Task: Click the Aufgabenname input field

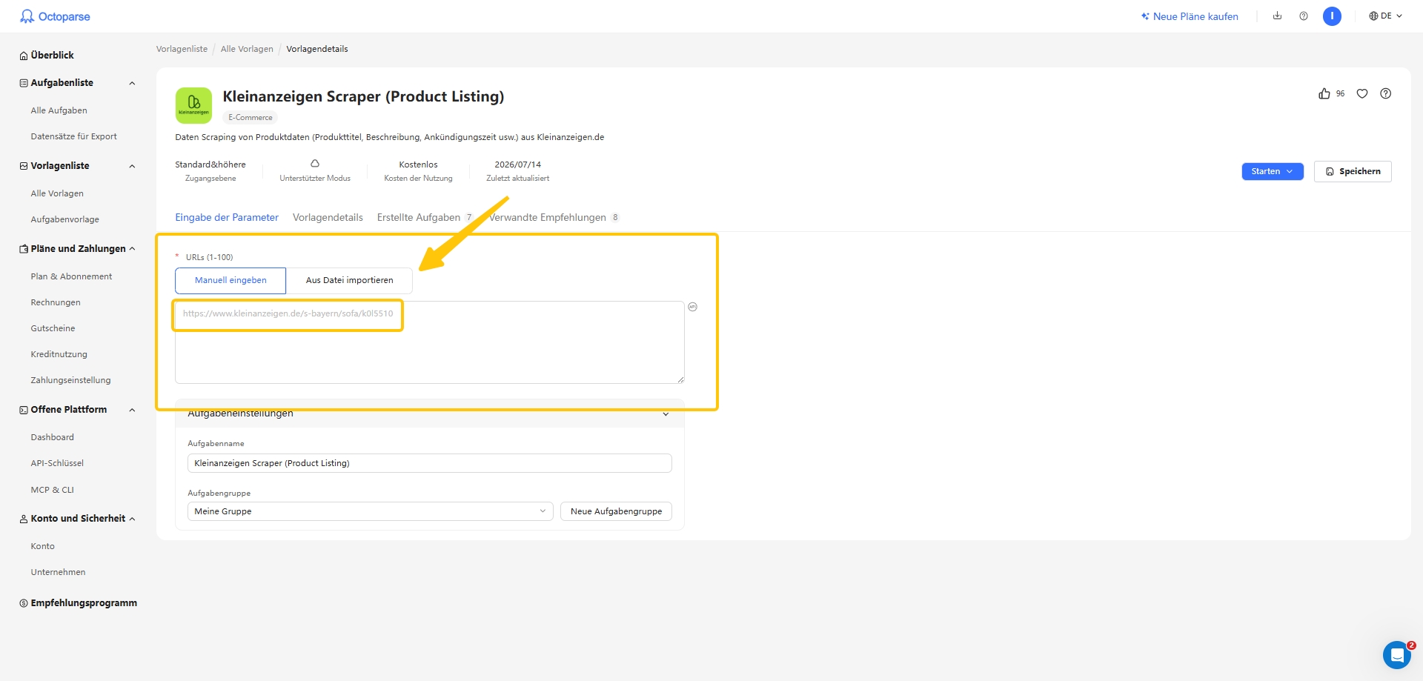Action: pyautogui.click(x=430, y=463)
